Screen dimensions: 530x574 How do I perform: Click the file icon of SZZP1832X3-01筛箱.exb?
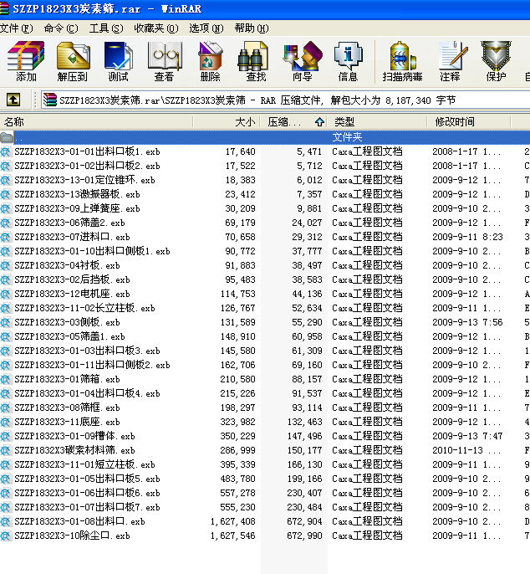pos(6,379)
